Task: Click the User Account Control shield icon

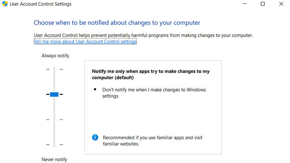Action: click(5, 4)
